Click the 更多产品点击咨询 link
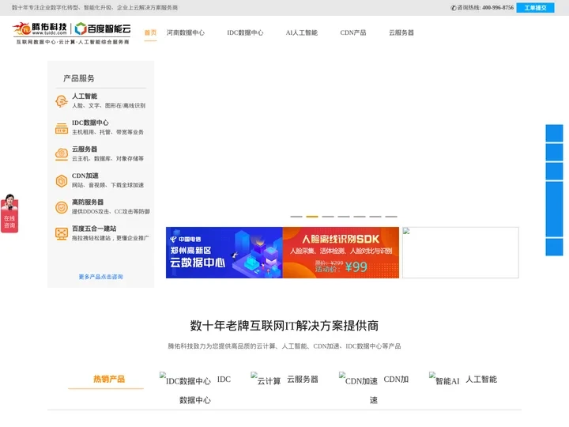The width and height of the screenshot is (569, 427). (x=101, y=277)
